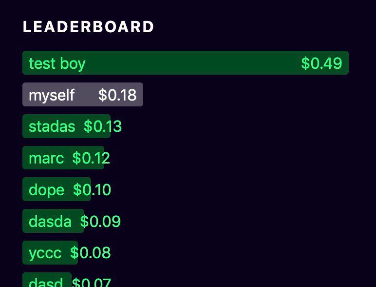The image size is (376, 287).
Task: Click the player name stadas
Action: (52, 126)
